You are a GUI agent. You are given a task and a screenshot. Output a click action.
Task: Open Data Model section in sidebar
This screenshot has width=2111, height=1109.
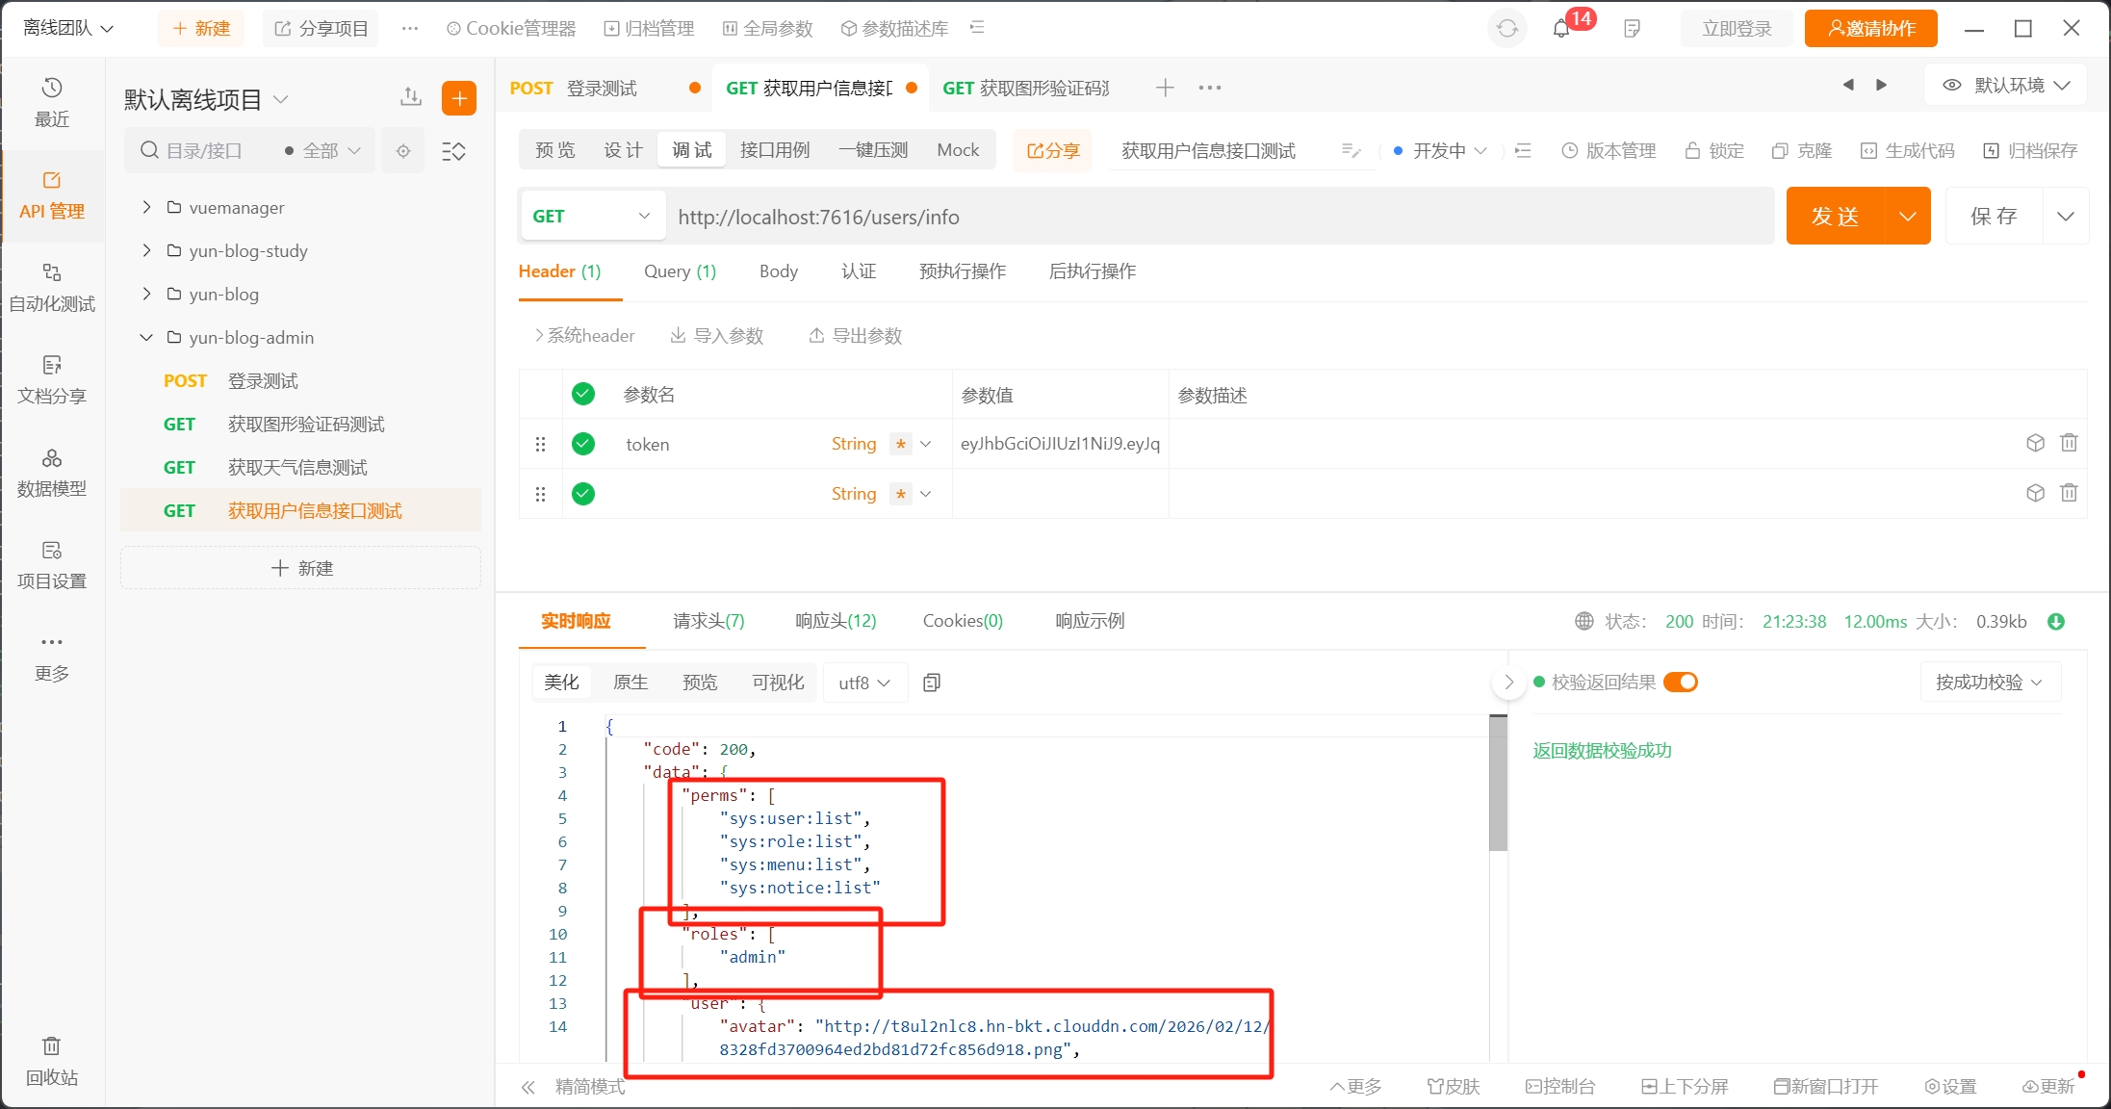(x=52, y=472)
